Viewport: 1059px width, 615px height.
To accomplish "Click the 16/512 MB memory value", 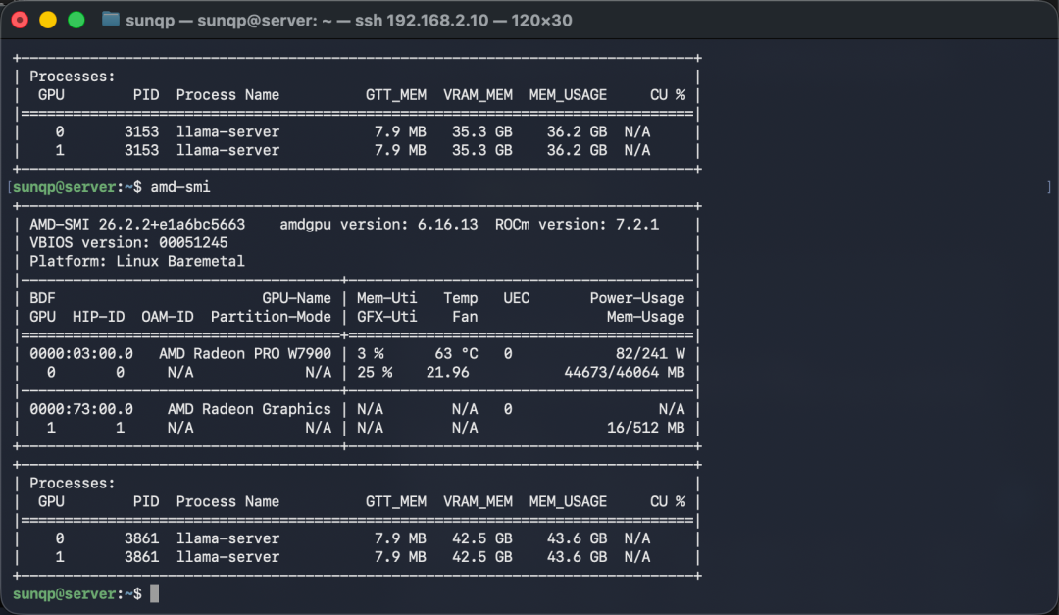I will [645, 428].
